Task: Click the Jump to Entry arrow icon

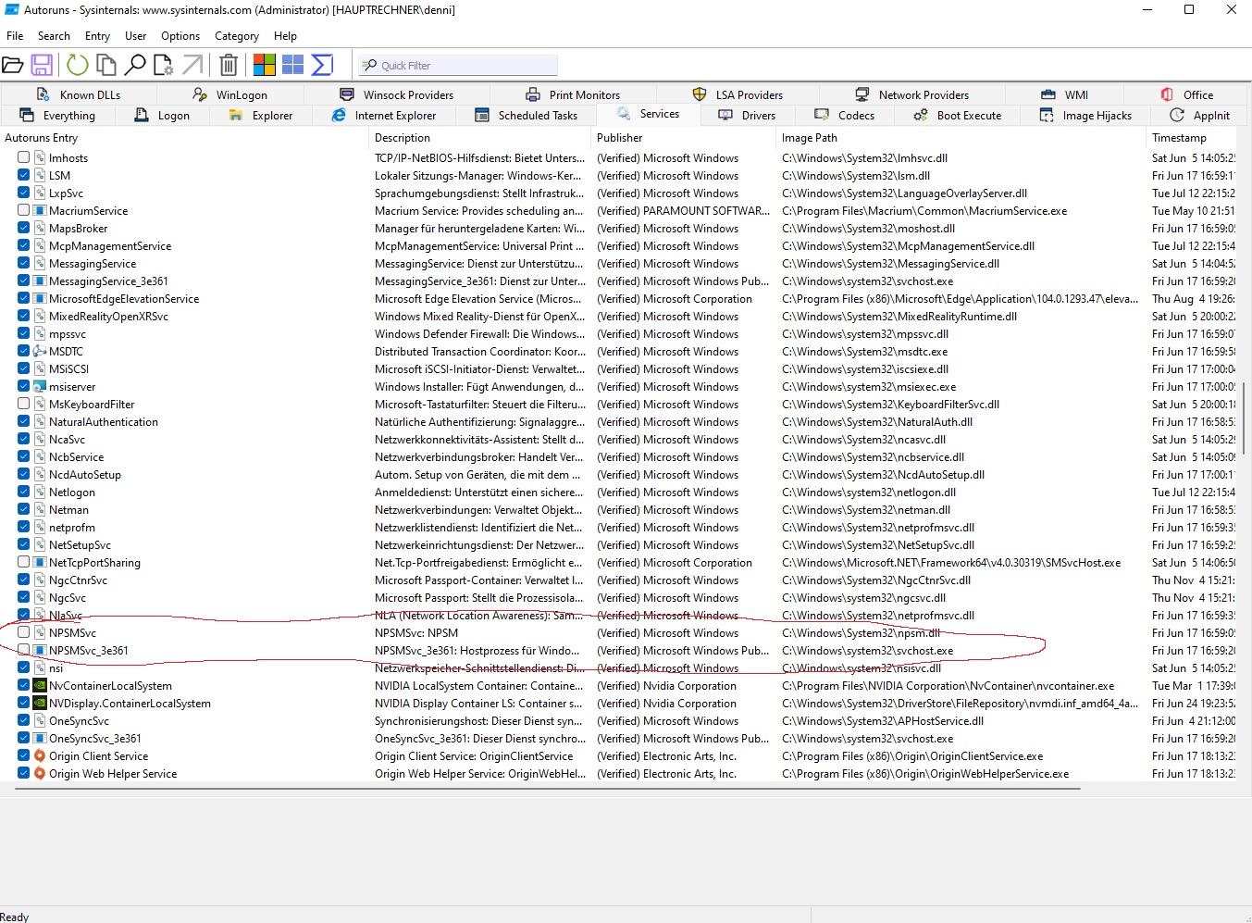Action: coord(192,65)
